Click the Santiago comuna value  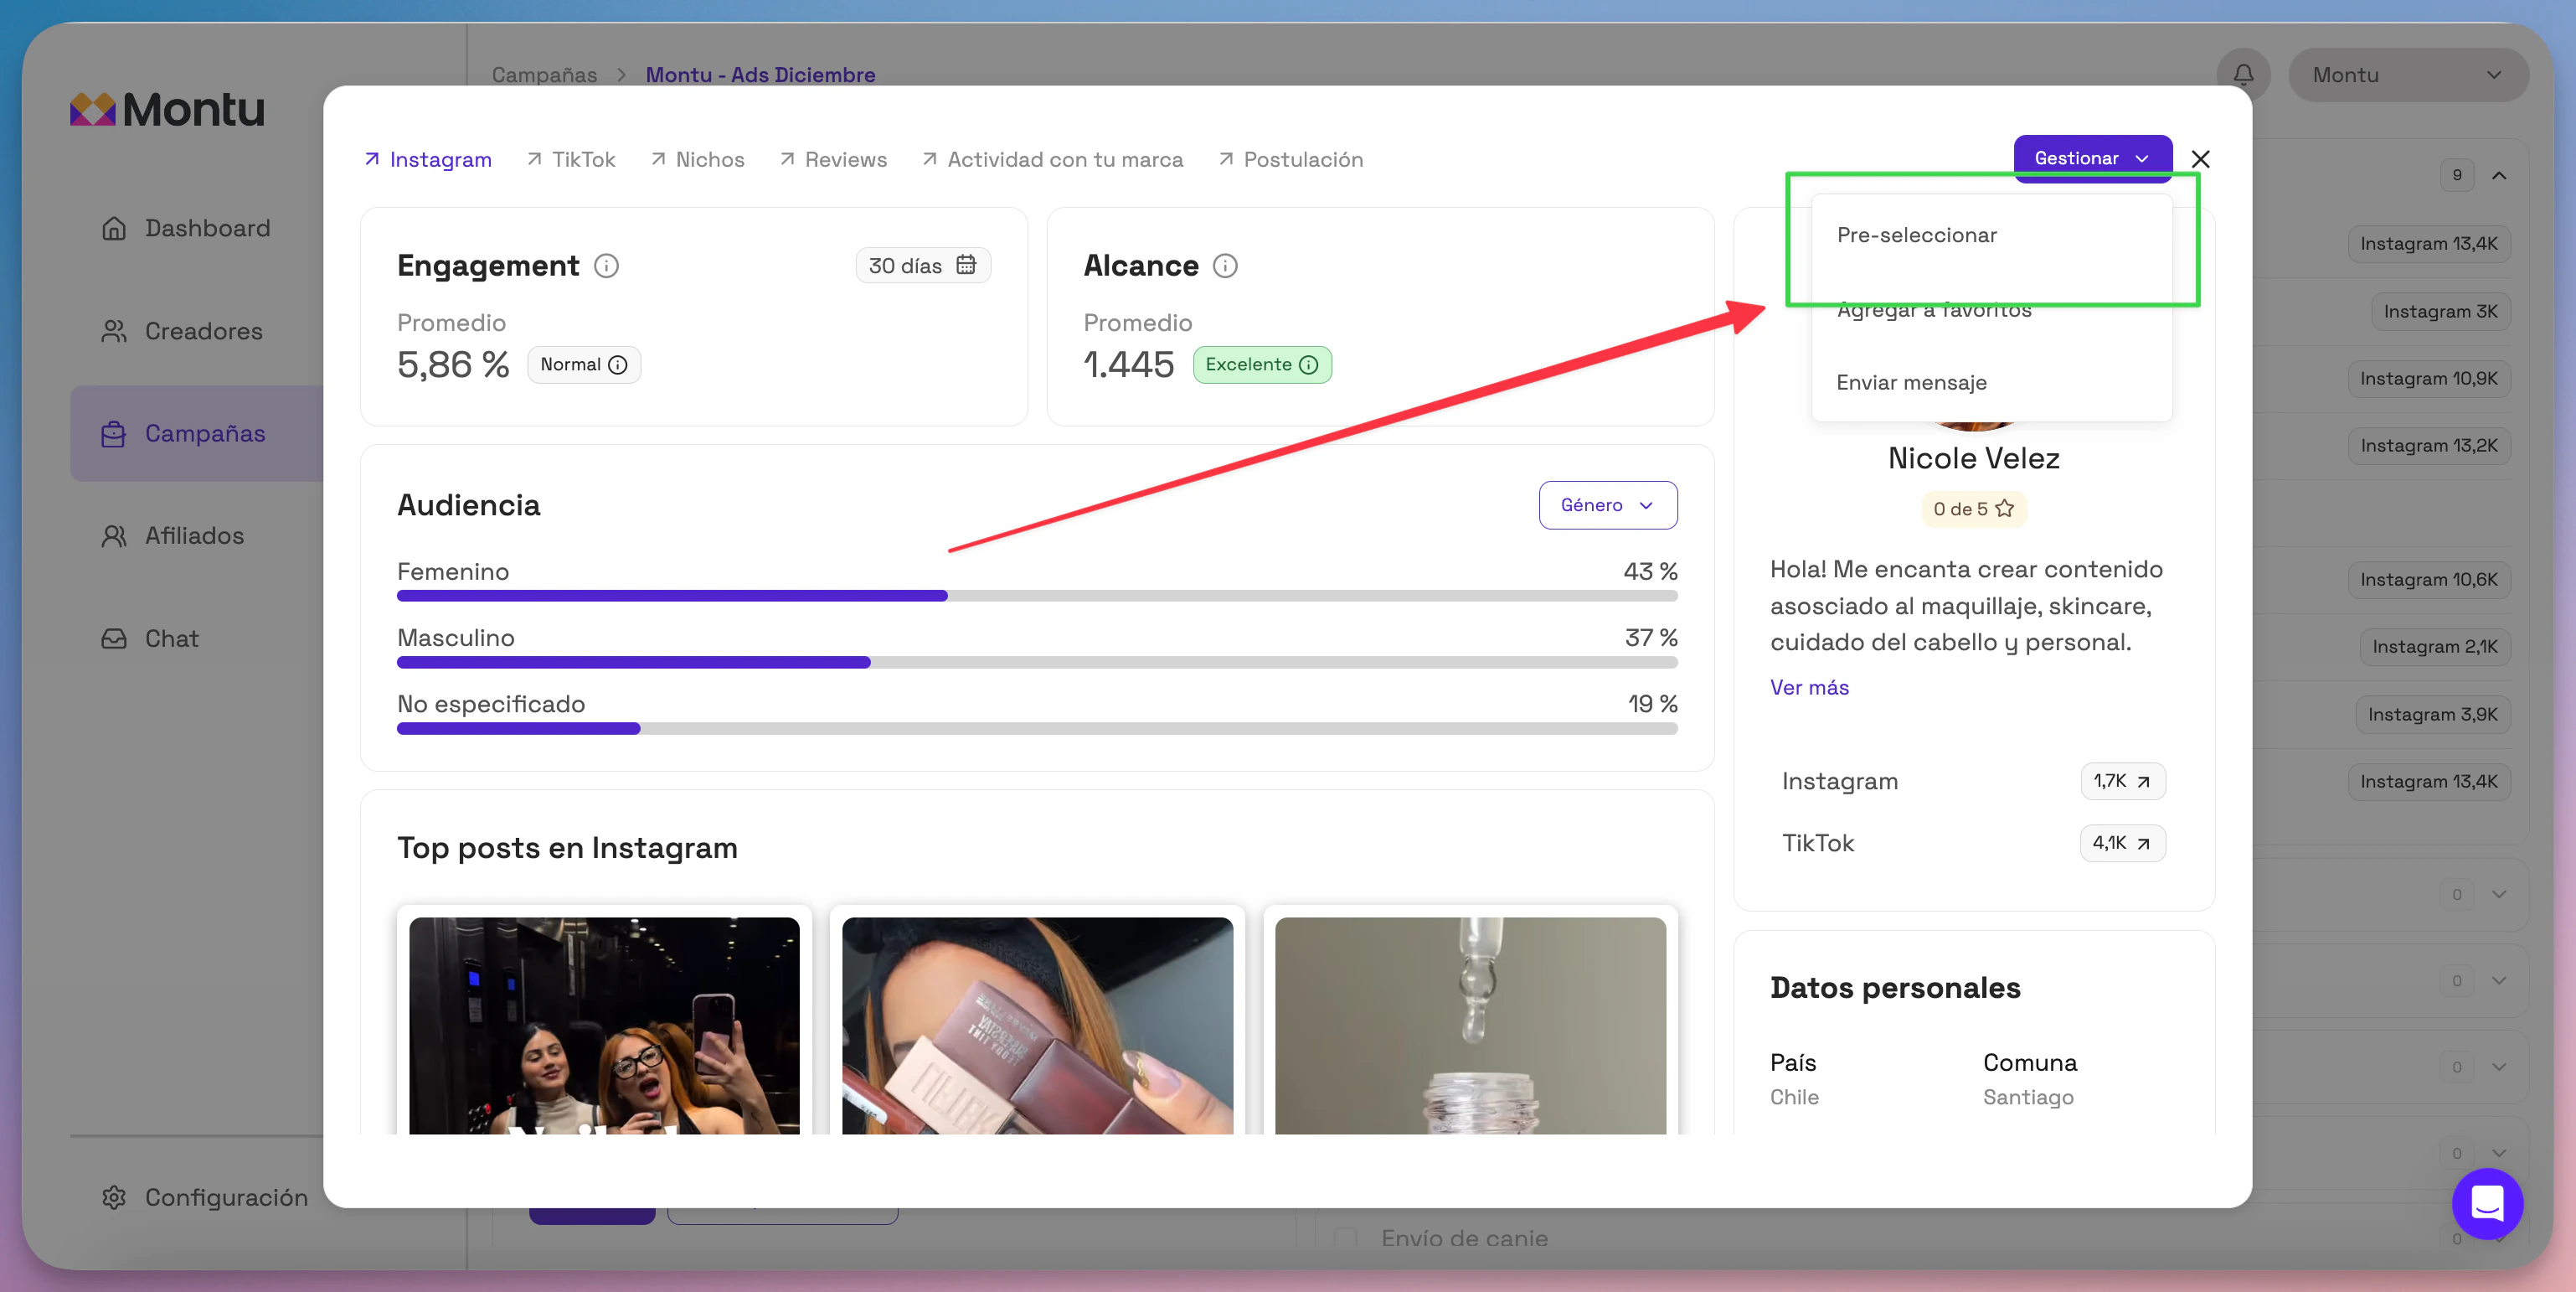coord(2028,1097)
